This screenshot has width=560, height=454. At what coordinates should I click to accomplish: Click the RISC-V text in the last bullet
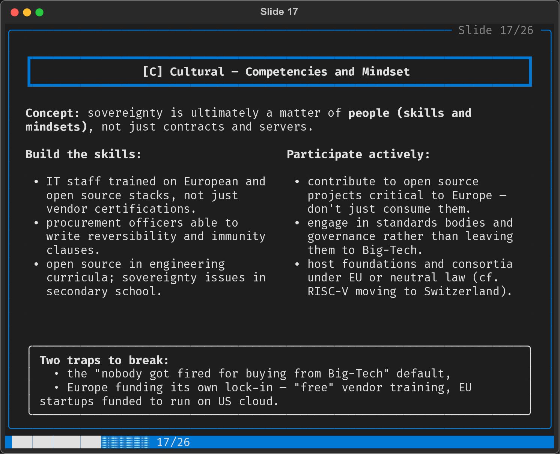click(328, 292)
